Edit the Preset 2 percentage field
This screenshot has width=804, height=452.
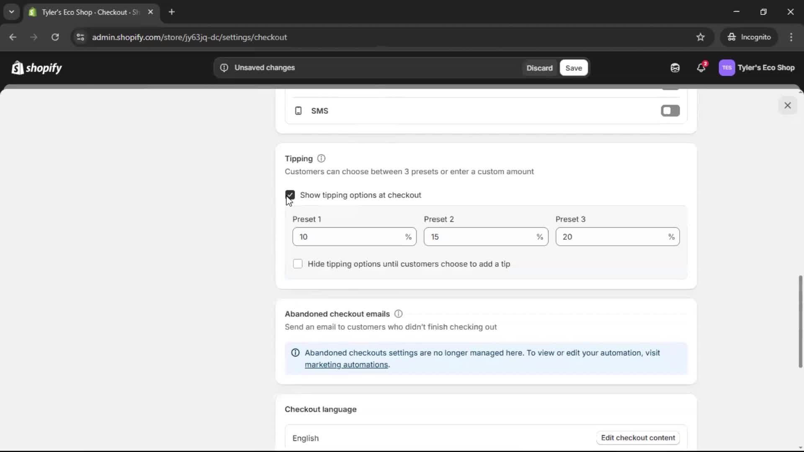(x=477, y=236)
